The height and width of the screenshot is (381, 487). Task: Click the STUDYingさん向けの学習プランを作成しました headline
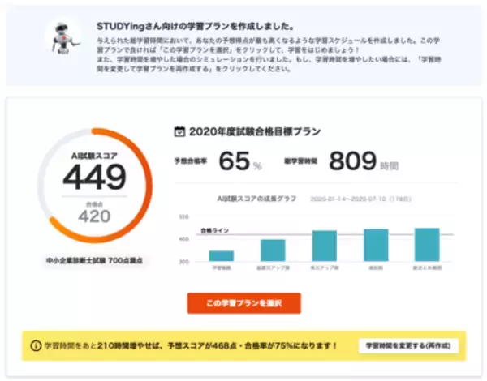[x=196, y=27]
